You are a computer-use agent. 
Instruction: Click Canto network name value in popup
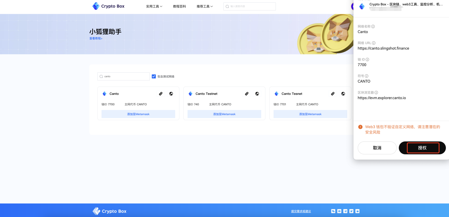click(x=363, y=32)
